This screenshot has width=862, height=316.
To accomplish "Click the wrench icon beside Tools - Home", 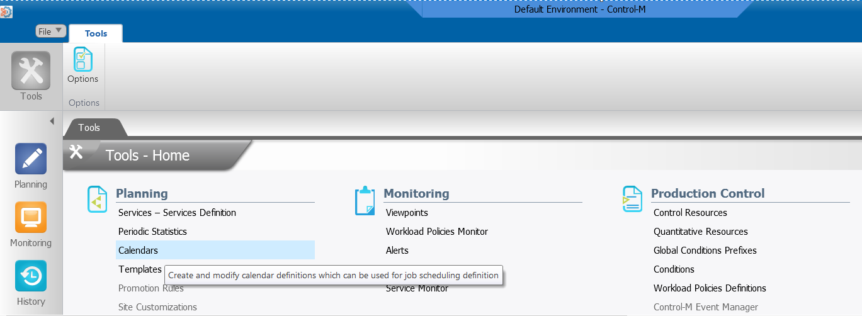I will pyautogui.click(x=76, y=152).
